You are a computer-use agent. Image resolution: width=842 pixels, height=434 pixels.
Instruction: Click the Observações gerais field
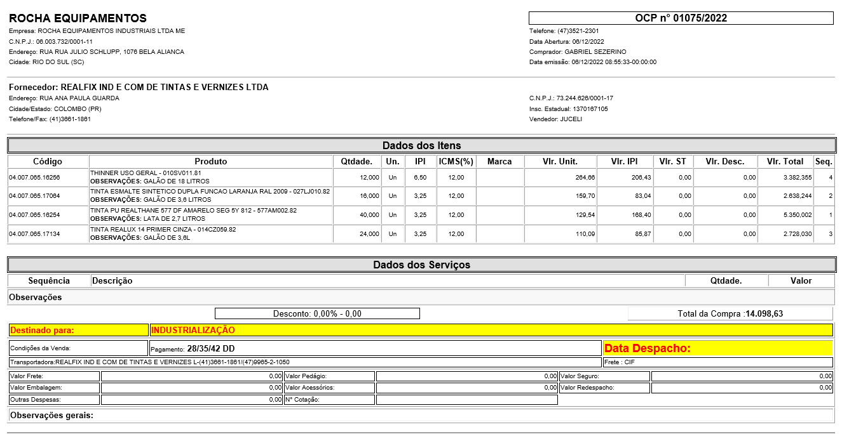421,416
